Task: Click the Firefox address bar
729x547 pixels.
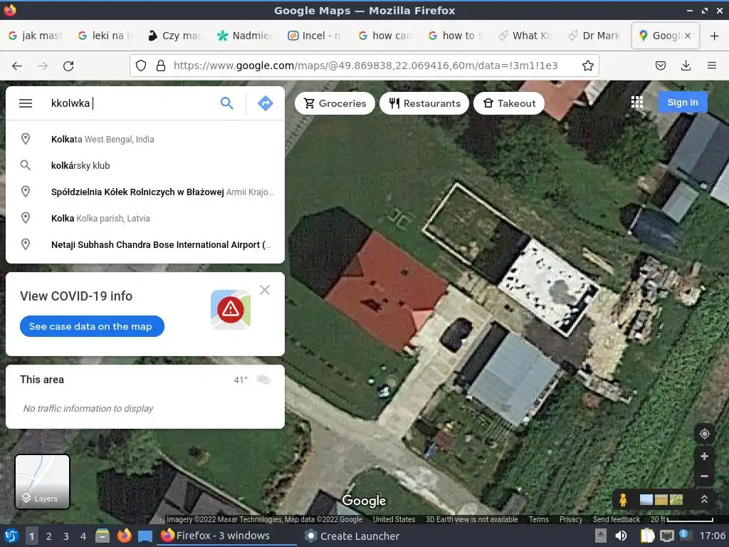Action: tap(365, 66)
